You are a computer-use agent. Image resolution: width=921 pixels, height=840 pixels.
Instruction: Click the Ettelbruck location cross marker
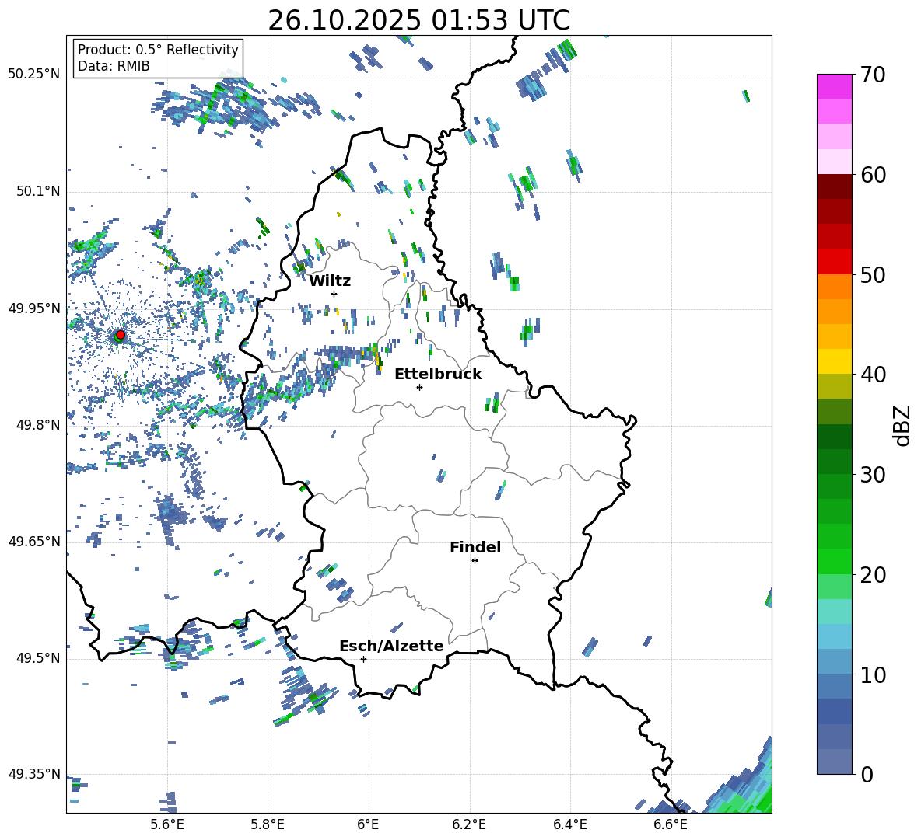pyautogui.click(x=419, y=387)
